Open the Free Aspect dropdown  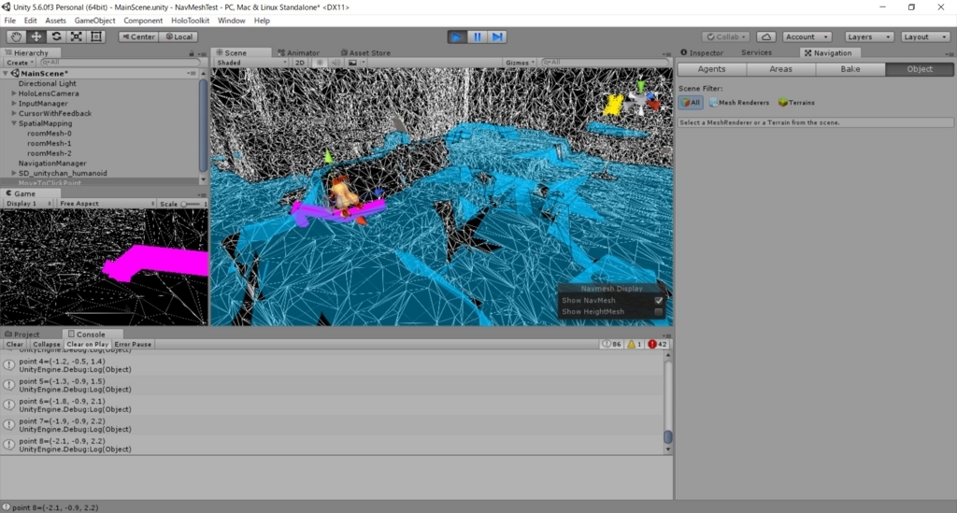click(107, 203)
